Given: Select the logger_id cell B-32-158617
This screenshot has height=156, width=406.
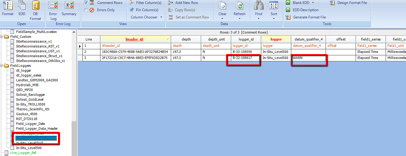Looking at the screenshot, I should (x=246, y=58).
